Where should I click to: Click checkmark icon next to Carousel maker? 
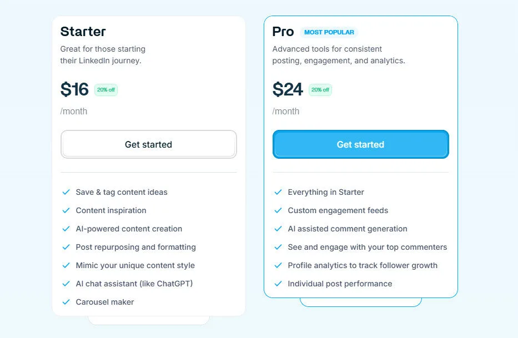(66, 302)
